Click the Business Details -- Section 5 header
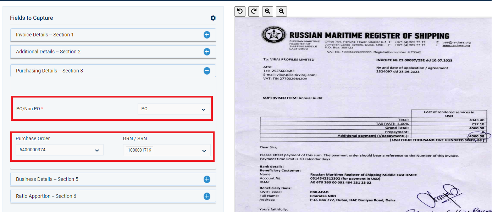The image size is (498, 212). tap(113, 179)
